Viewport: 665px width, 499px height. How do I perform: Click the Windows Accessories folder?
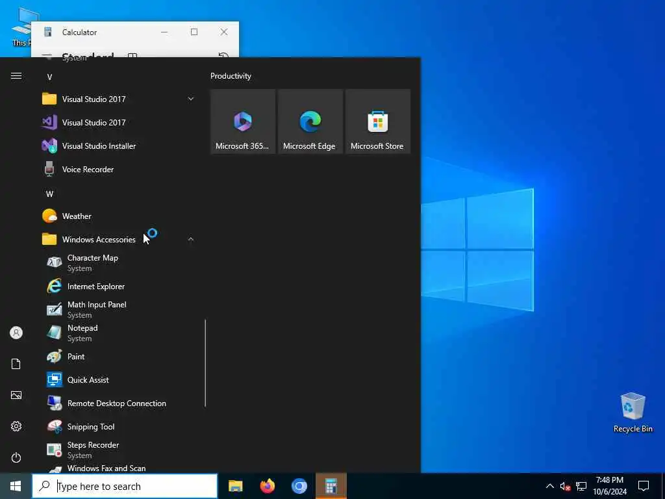pos(118,240)
